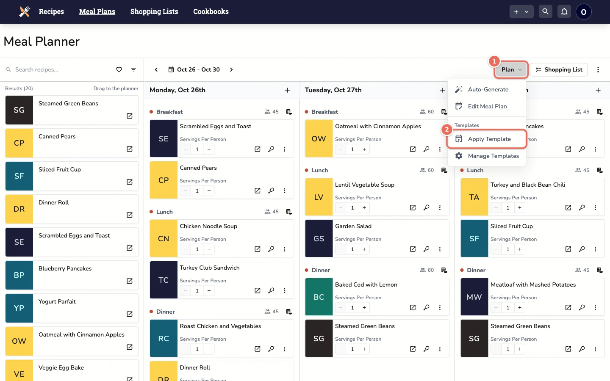Open Lentil Vegetable Soup in new window

(x=413, y=207)
